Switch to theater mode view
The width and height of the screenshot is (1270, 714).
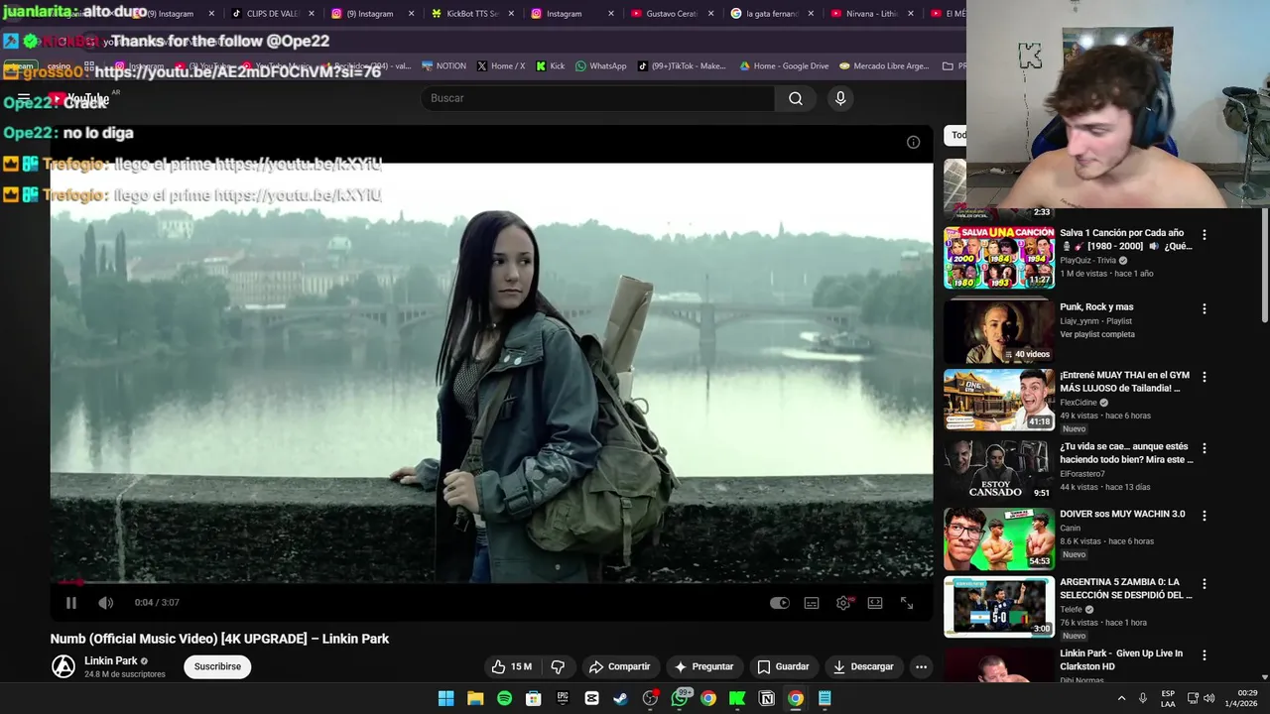[x=875, y=603]
